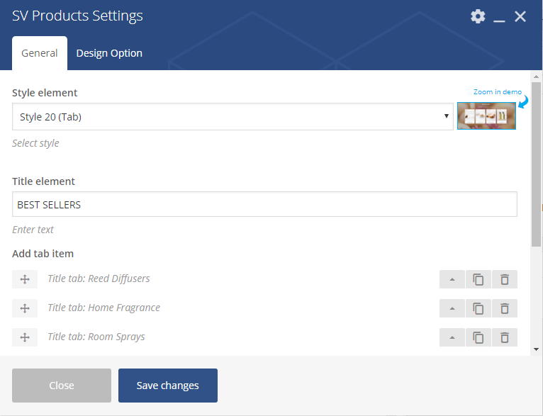Viewport: 543px width, 416px height.
Task: Save changes to the settings
Action: [x=168, y=386]
